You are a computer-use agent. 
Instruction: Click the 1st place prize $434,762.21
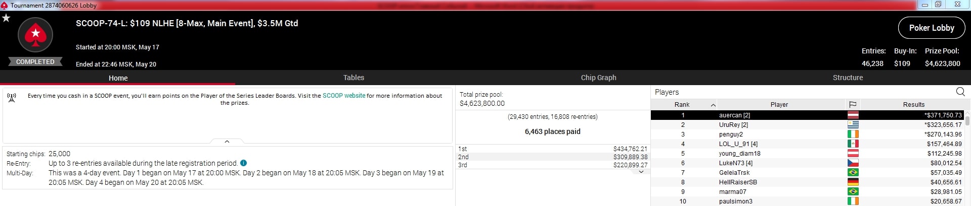(630, 149)
